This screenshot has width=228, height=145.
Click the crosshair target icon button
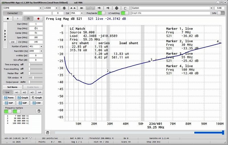coord(117,8)
